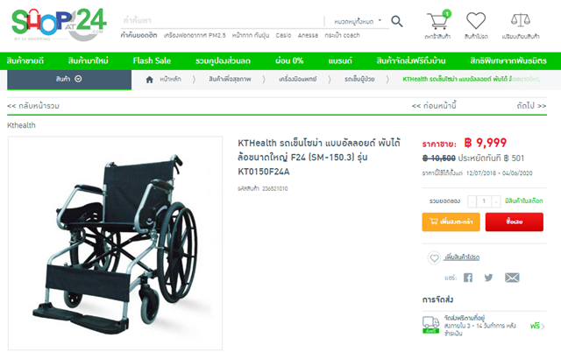Increase quantity with plus button
The width and height of the screenshot is (561, 352).
pos(496,201)
